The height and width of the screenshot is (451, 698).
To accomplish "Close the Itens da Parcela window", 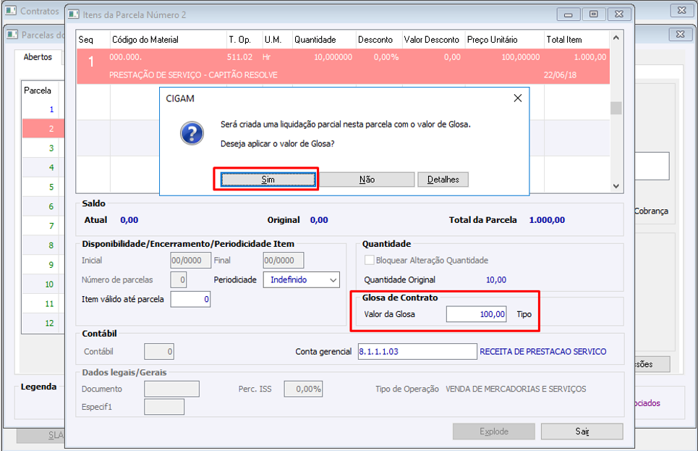I will pyautogui.click(x=618, y=14).
